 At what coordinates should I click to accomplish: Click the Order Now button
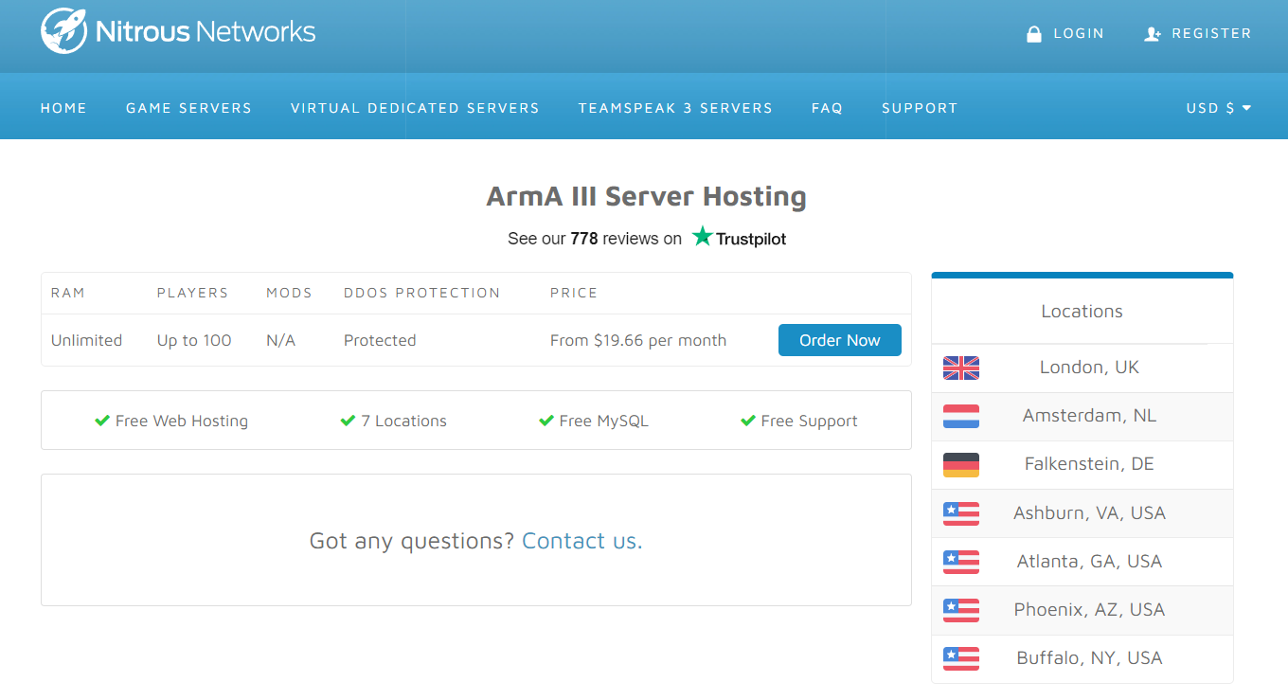[840, 340]
